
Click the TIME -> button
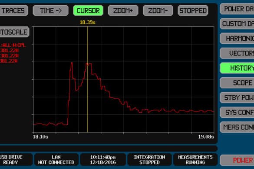pos(50,10)
